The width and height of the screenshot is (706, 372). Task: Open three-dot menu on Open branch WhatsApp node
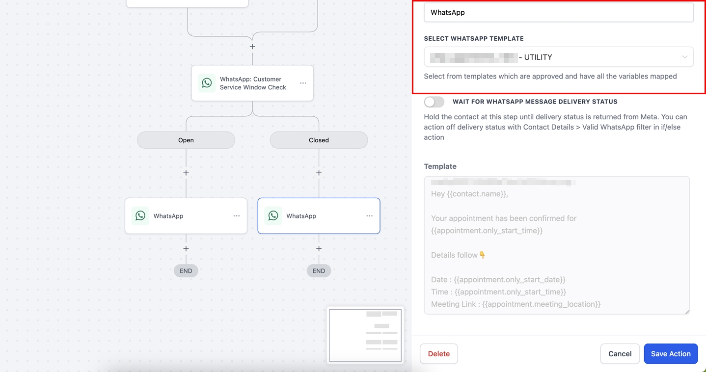(x=237, y=216)
